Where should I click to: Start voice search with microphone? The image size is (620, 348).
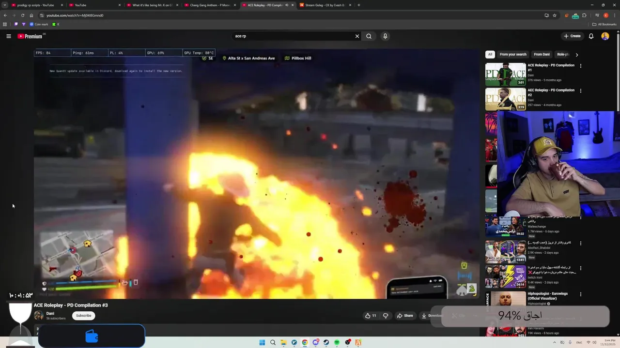click(385, 36)
